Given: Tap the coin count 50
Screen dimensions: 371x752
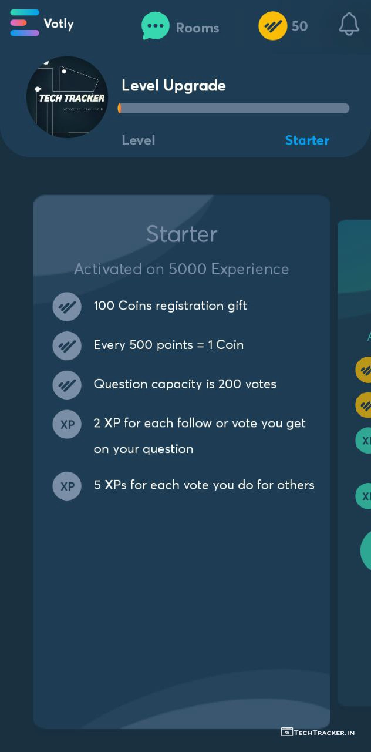Looking at the screenshot, I should tap(299, 26).
